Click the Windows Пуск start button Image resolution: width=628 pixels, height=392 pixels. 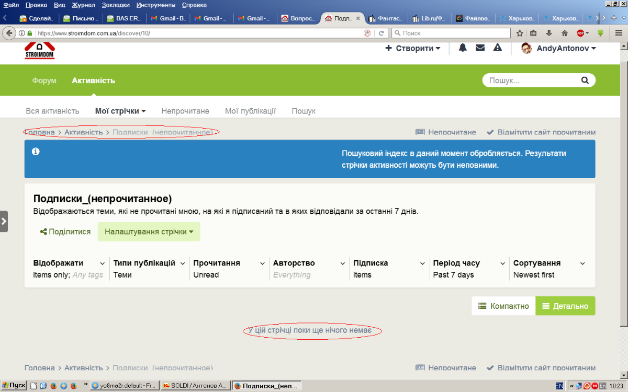tap(14, 386)
